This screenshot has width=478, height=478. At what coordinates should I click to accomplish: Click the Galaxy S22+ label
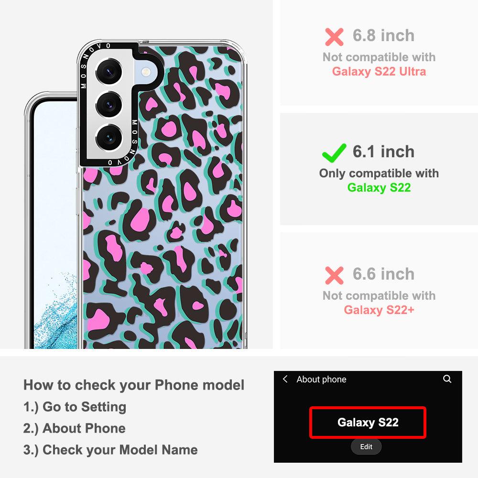click(379, 310)
